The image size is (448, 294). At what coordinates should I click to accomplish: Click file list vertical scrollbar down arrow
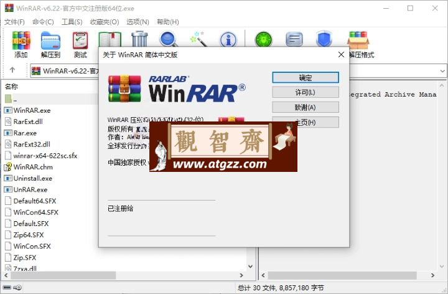click(x=250, y=266)
